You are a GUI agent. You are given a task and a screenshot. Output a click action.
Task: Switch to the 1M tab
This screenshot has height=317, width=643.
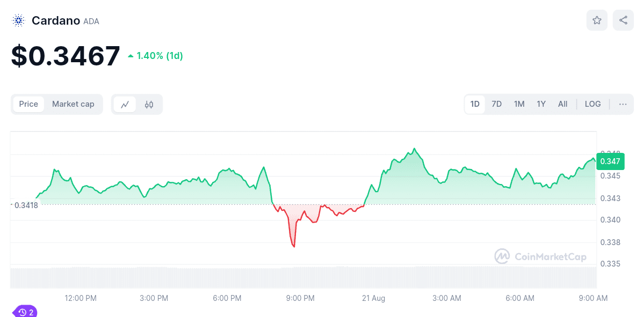click(x=519, y=104)
